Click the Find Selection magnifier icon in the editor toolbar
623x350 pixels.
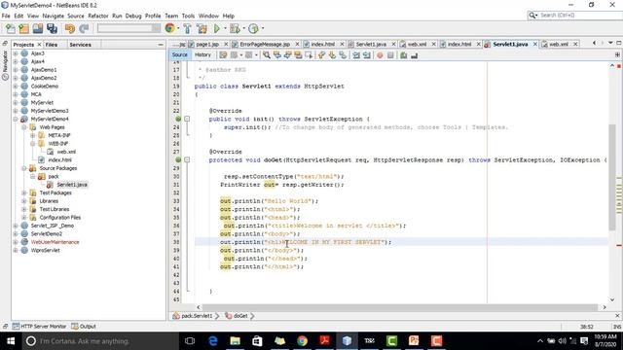pyautogui.click(x=267, y=55)
